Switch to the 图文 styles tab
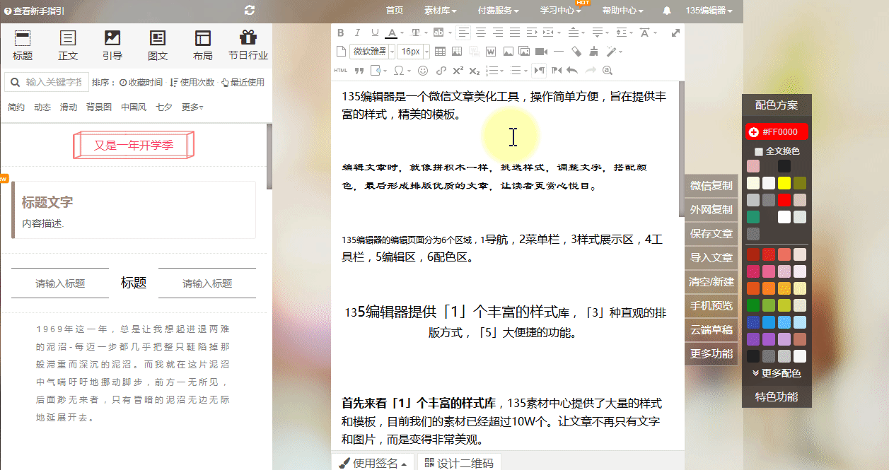 (158, 47)
